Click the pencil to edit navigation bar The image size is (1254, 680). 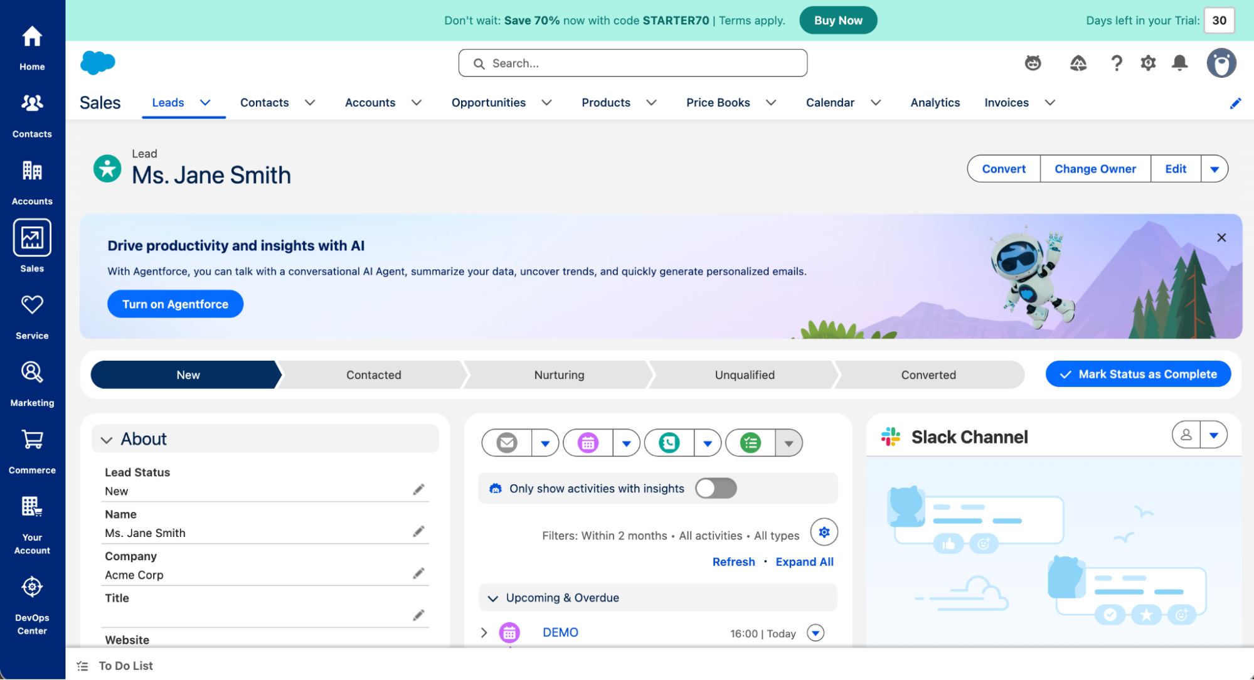coord(1235,104)
